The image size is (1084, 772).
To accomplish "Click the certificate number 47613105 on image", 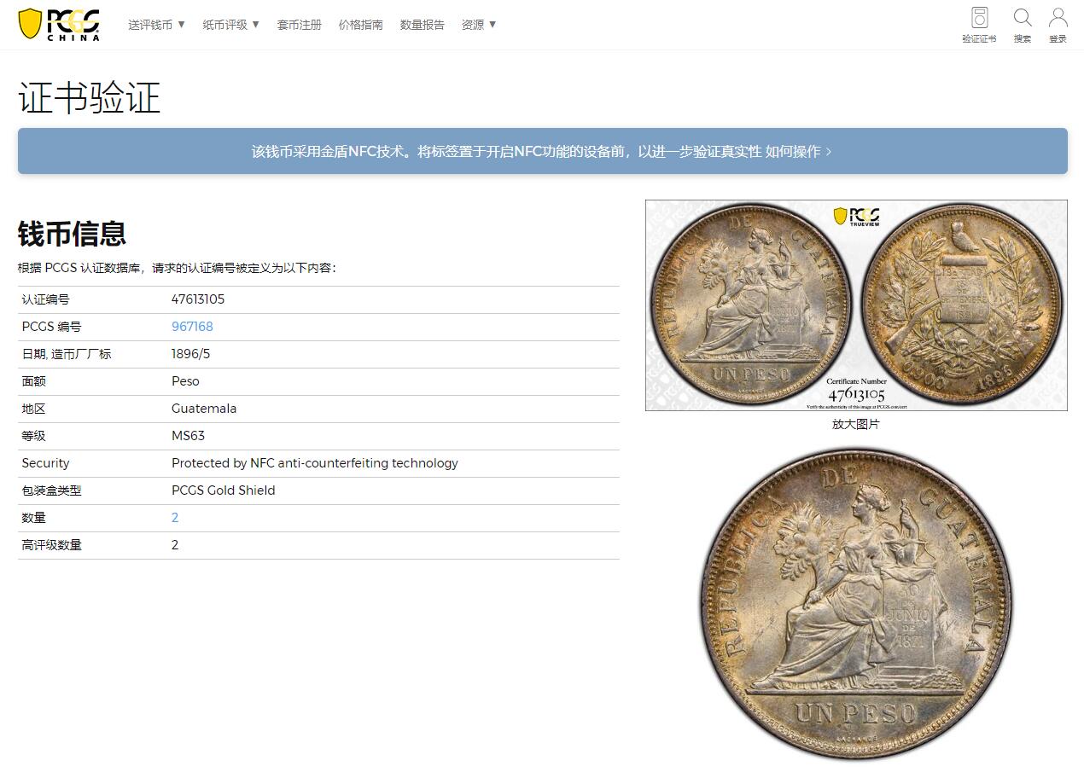I will coord(856,394).
